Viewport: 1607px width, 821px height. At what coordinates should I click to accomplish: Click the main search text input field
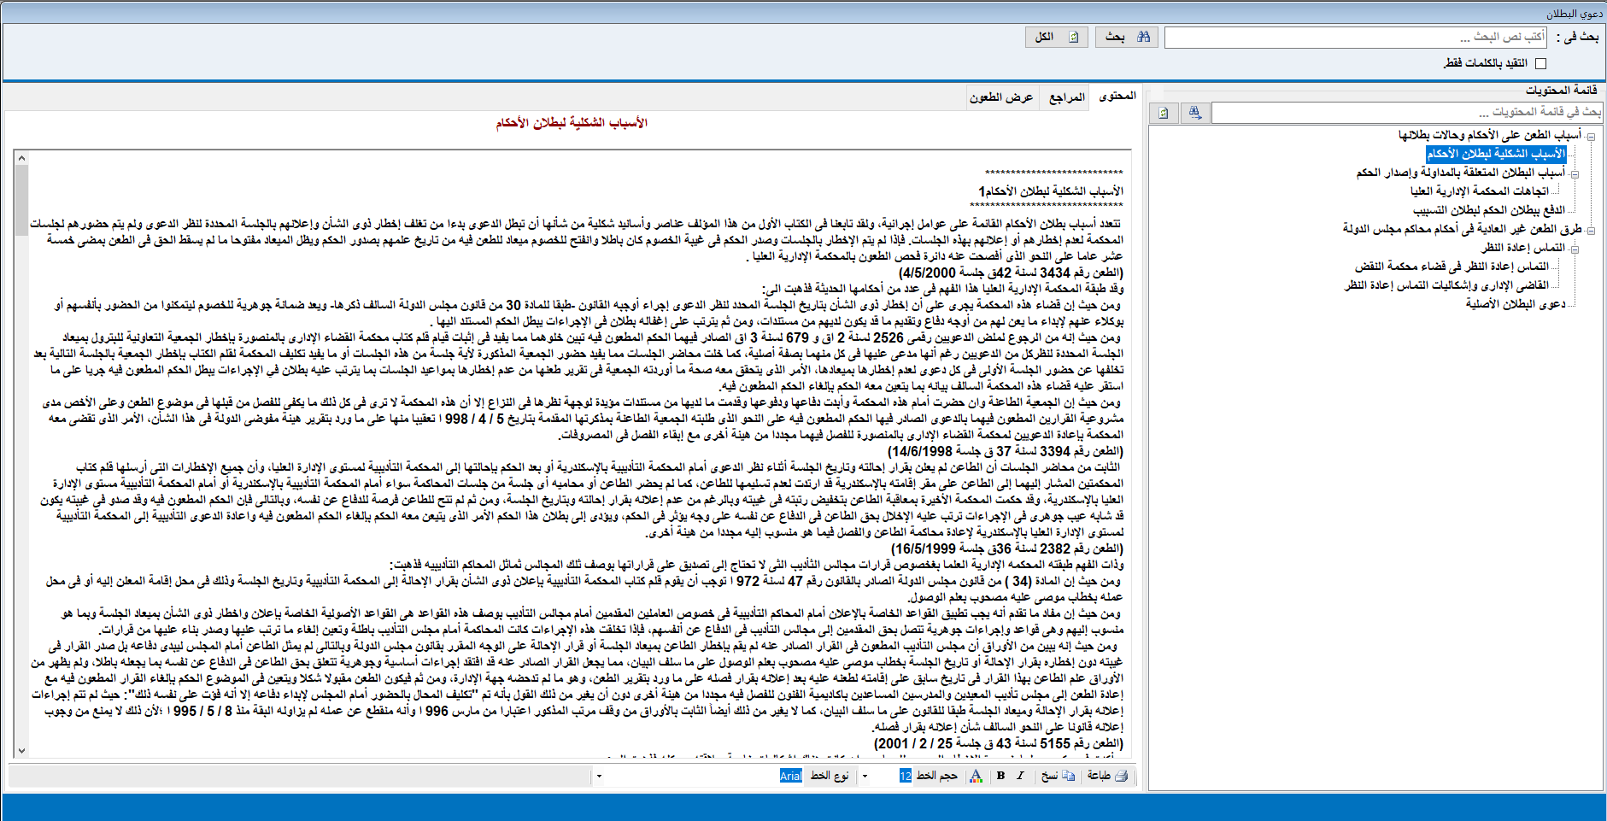1356,38
